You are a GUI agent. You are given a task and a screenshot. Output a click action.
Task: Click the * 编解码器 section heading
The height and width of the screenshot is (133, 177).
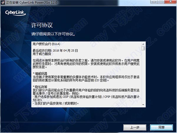(40, 74)
